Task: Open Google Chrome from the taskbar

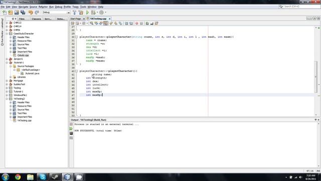Action: pyautogui.click(x=18, y=177)
